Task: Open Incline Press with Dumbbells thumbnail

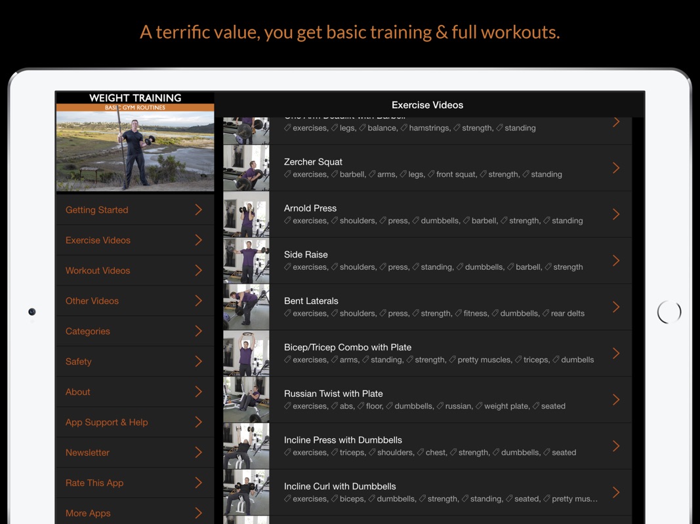Action: (246, 446)
